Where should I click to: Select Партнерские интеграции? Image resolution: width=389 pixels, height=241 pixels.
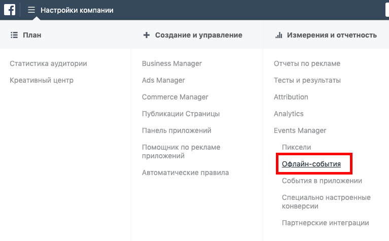325,223
